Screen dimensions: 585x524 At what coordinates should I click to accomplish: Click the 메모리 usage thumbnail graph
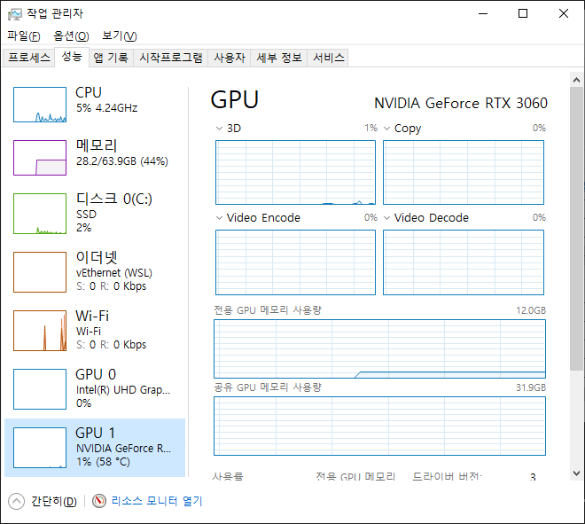pyautogui.click(x=40, y=158)
